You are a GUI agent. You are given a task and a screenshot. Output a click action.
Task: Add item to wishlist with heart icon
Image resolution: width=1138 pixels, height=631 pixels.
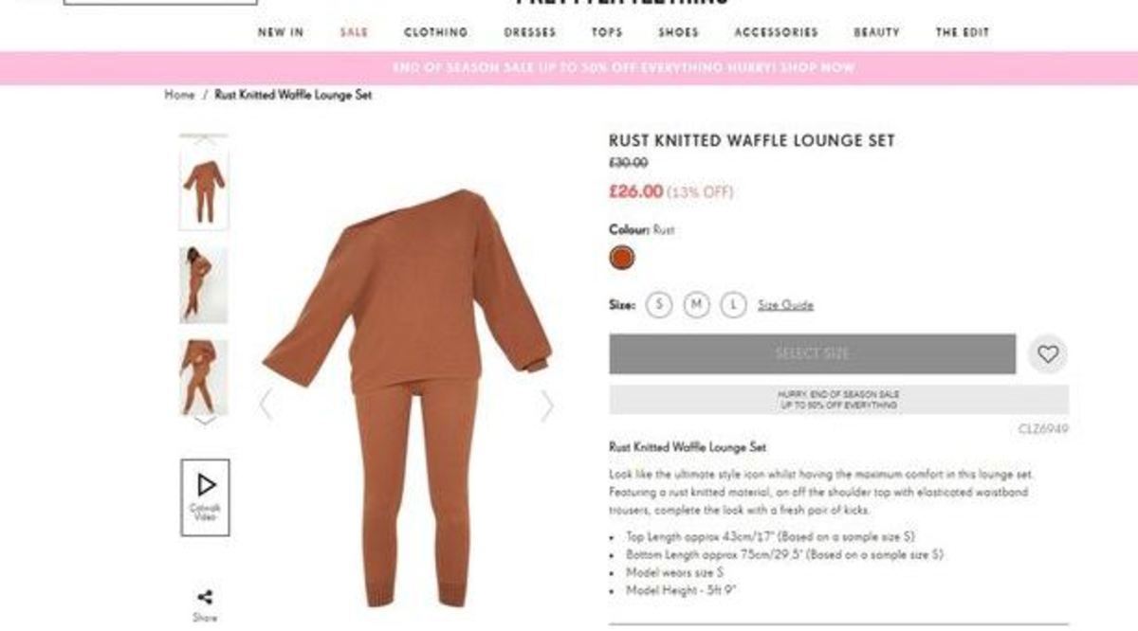coord(1047,354)
